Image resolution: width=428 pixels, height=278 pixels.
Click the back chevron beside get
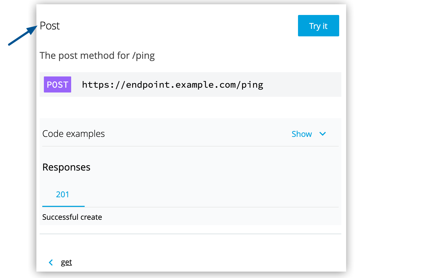[51, 262]
